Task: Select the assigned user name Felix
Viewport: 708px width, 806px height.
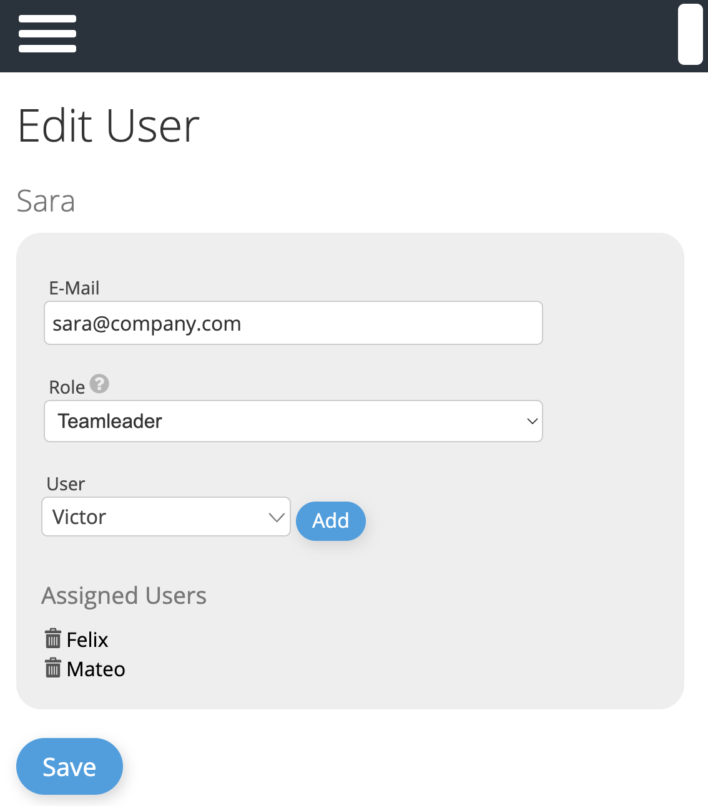Action: click(x=87, y=640)
